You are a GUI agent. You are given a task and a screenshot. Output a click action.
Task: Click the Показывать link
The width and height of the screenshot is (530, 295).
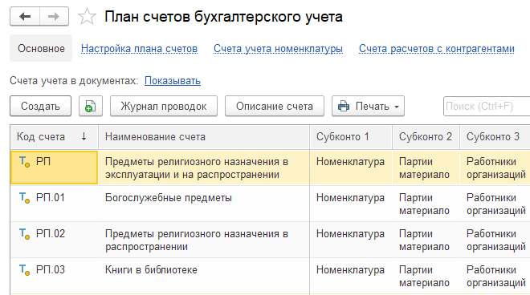[x=173, y=81]
